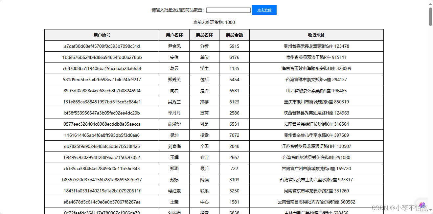
Task: Click user ID 581d9ed5be7a42b698ea1b4e24fe9217
Action: [x=102, y=80]
